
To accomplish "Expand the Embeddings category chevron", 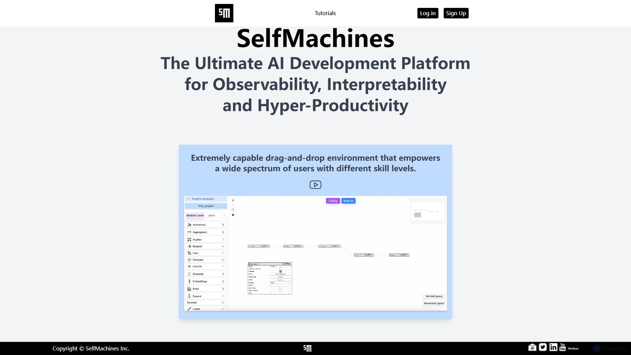I will tap(223, 282).
